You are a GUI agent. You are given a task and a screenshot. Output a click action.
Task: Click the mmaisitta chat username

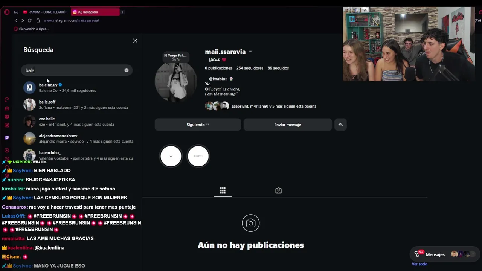[14, 238]
